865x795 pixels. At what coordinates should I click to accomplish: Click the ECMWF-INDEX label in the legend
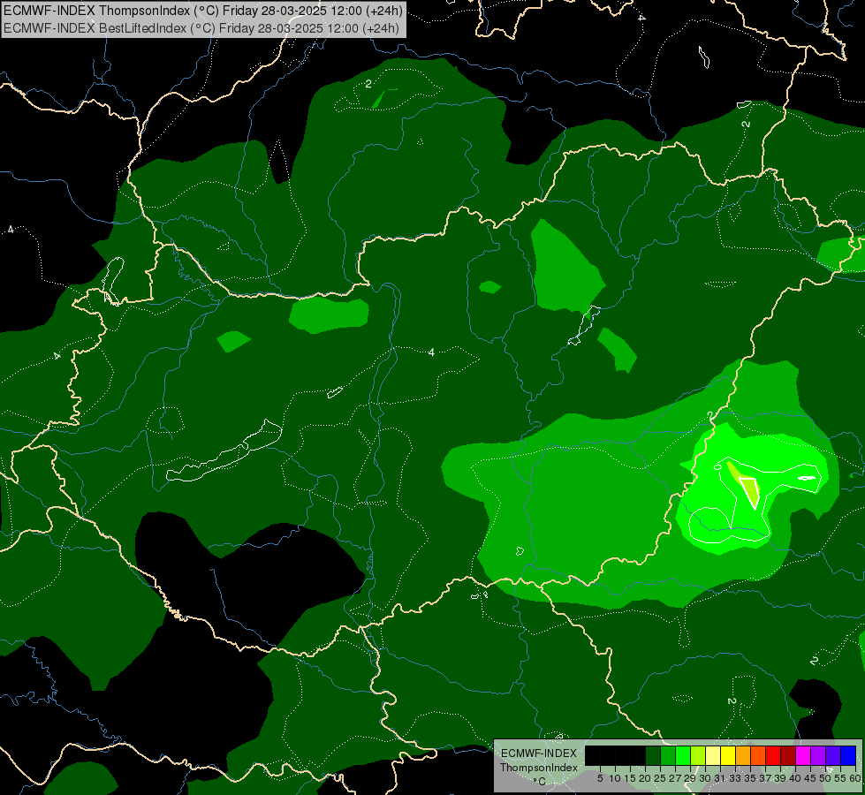tap(539, 753)
